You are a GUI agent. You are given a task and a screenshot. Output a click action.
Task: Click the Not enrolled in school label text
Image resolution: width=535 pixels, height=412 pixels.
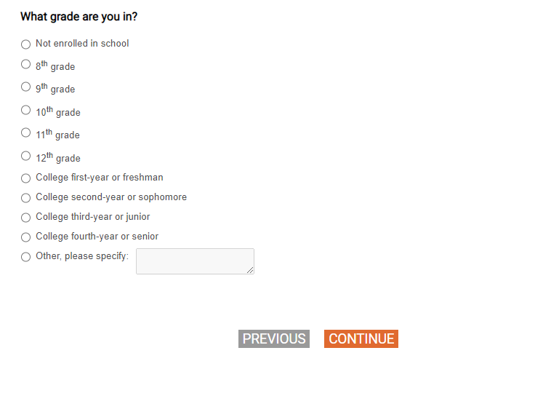coord(82,44)
